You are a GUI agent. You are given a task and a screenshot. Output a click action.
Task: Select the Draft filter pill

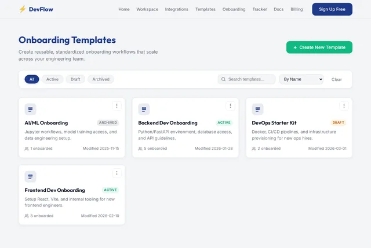click(75, 79)
